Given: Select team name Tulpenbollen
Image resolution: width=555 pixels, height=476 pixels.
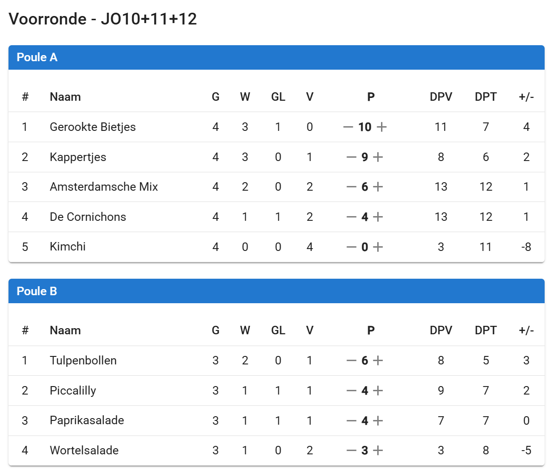Looking at the screenshot, I should 83,361.
